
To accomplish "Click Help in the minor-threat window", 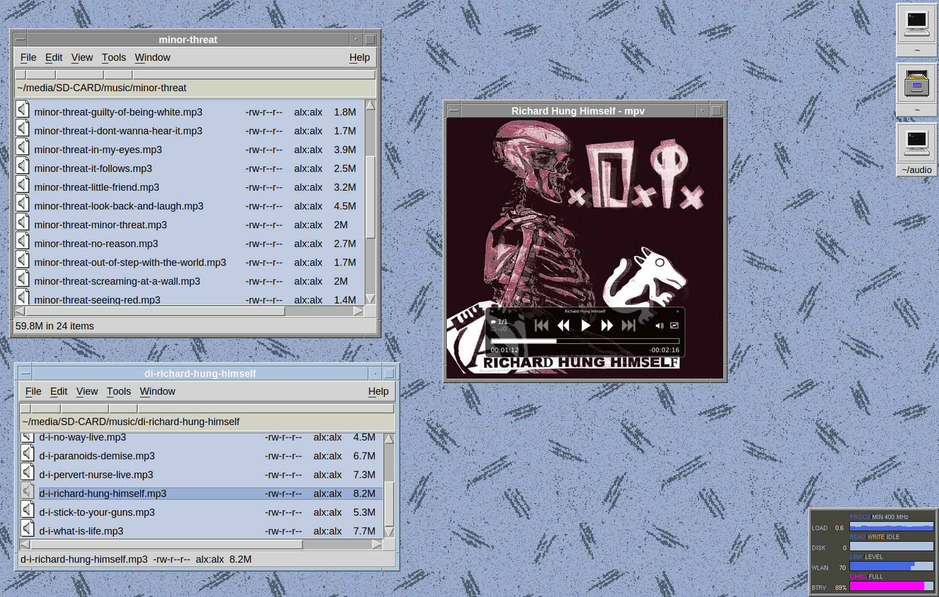I will tap(359, 57).
